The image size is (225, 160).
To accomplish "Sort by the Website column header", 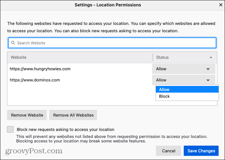I will (80, 57).
